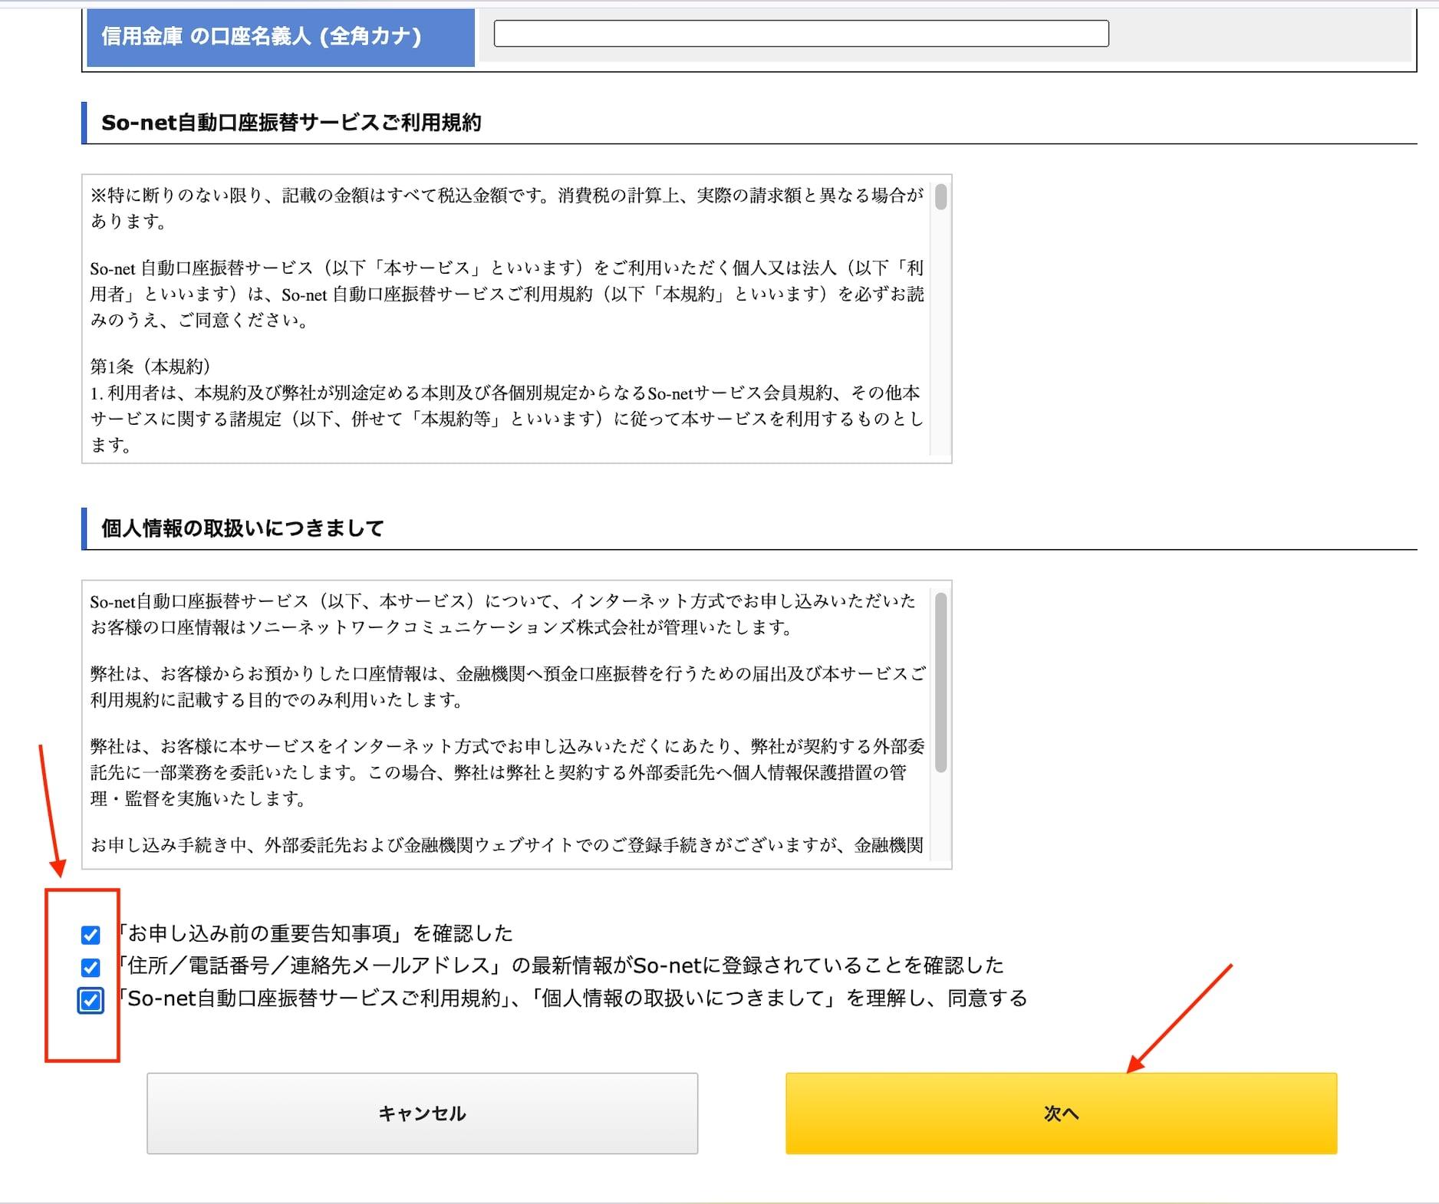
Task: Click the terms of use scrollbar thumb
Action: coord(940,197)
